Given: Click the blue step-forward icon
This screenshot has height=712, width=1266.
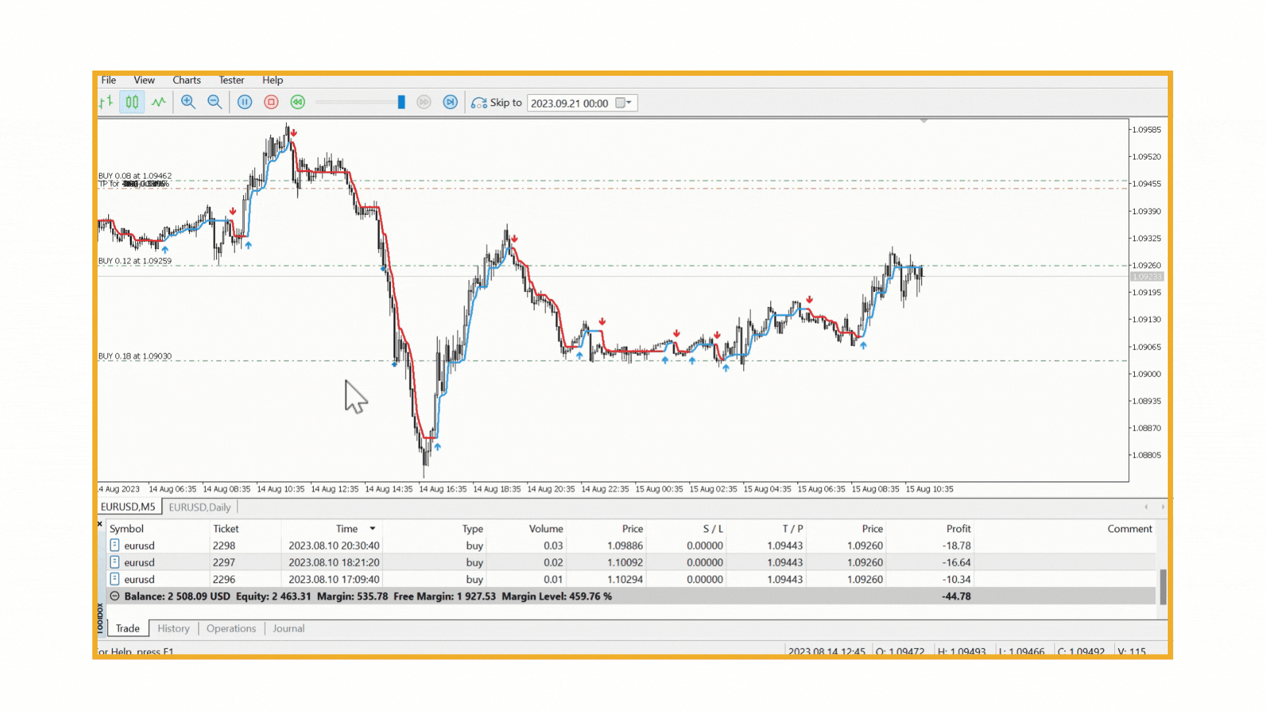Looking at the screenshot, I should (450, 102).
